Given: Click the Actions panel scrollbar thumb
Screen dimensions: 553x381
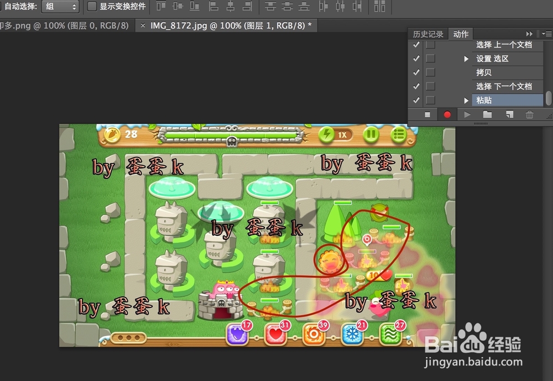Looking at the screenshot, I should coord(549,98).
